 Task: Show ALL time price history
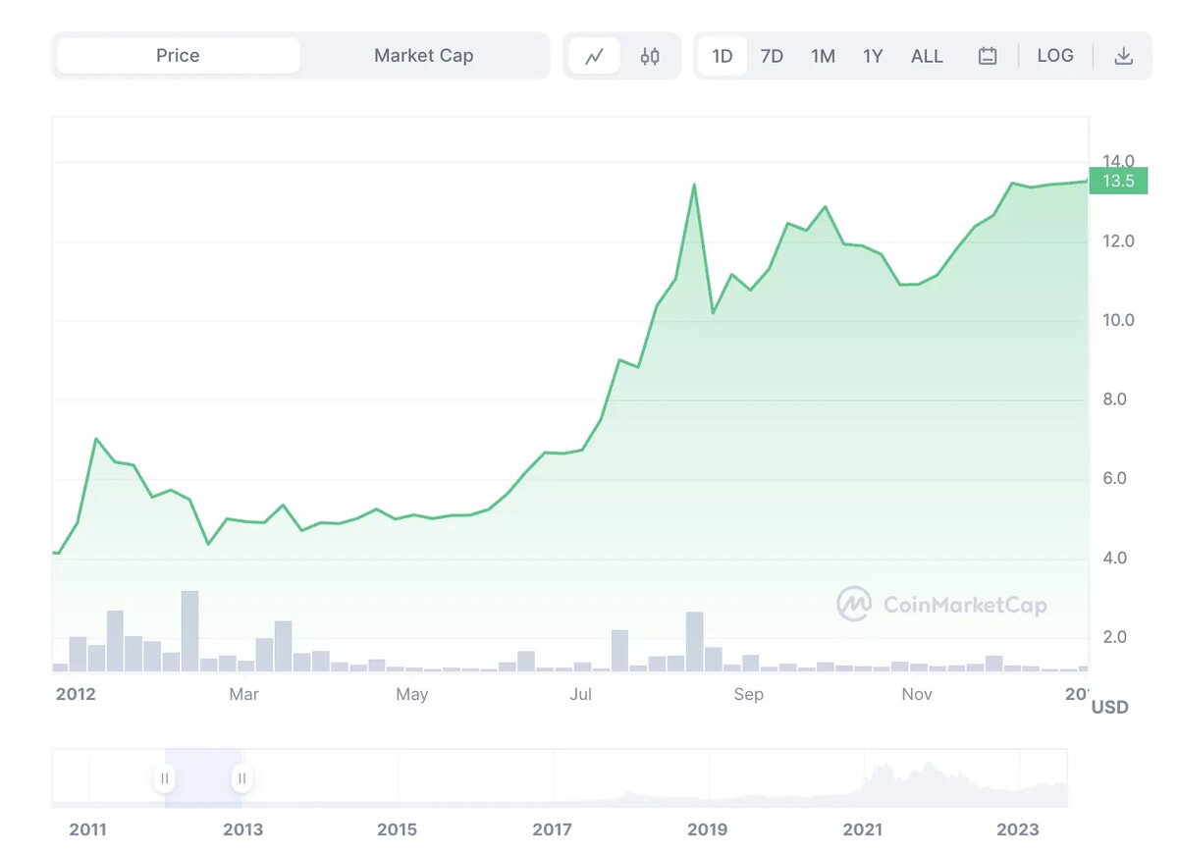tap(927, 56)
